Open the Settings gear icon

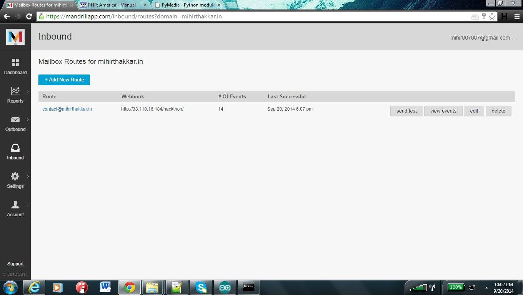15,176
